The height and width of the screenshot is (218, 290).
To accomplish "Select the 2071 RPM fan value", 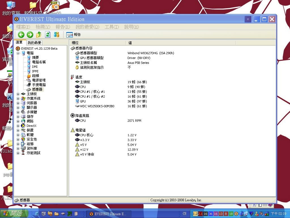I will (x=134, y=121).
